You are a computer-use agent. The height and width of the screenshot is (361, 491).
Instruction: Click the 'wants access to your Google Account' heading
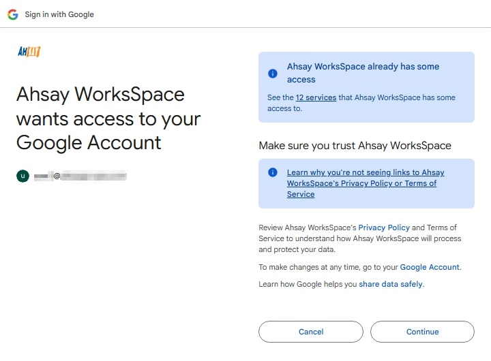pyautogui.click(x=108, y=119)
